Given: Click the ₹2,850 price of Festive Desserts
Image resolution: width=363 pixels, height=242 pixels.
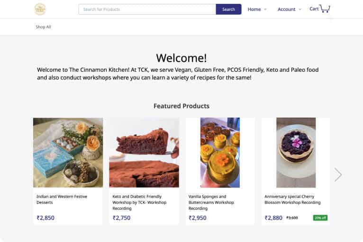Looking at the screenshot, I should tap(45, 218).
